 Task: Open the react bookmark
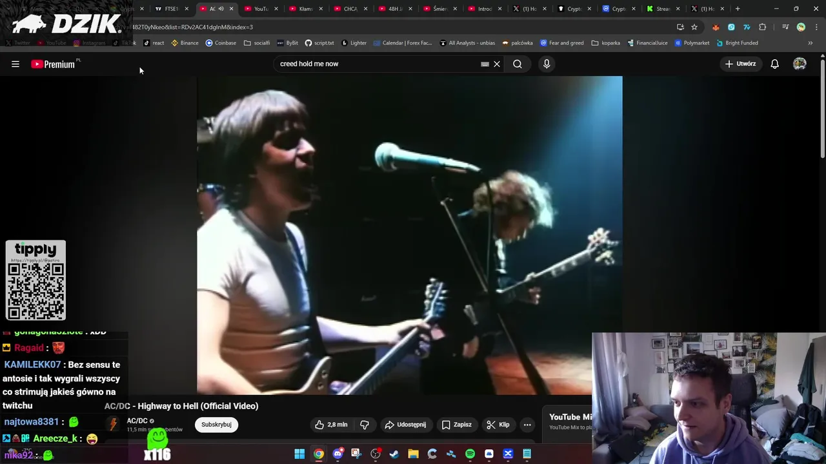tap(154, 43)
